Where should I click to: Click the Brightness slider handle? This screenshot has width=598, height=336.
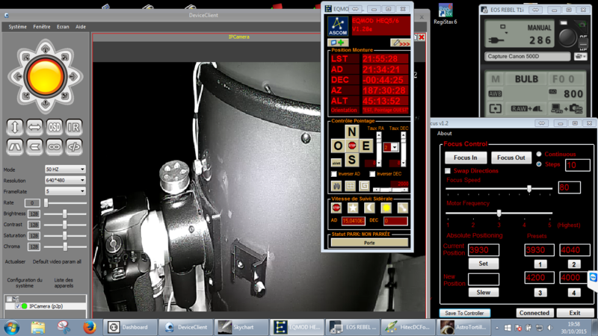tap(65, 214)
